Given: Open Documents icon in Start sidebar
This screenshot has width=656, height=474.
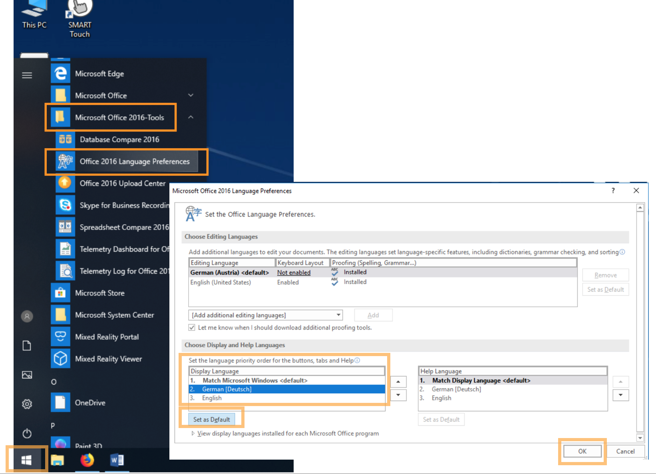Looking at the screenshot, I should [x=27, y=346].
